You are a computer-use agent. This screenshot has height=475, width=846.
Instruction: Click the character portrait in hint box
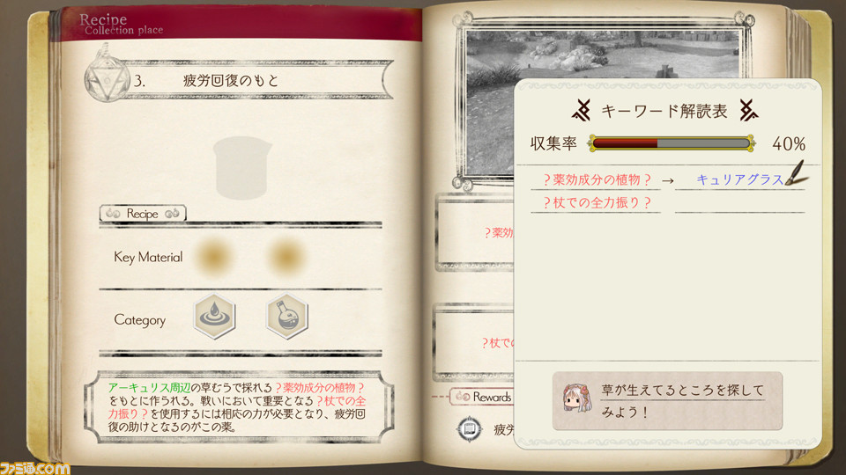tap(577, 398)
